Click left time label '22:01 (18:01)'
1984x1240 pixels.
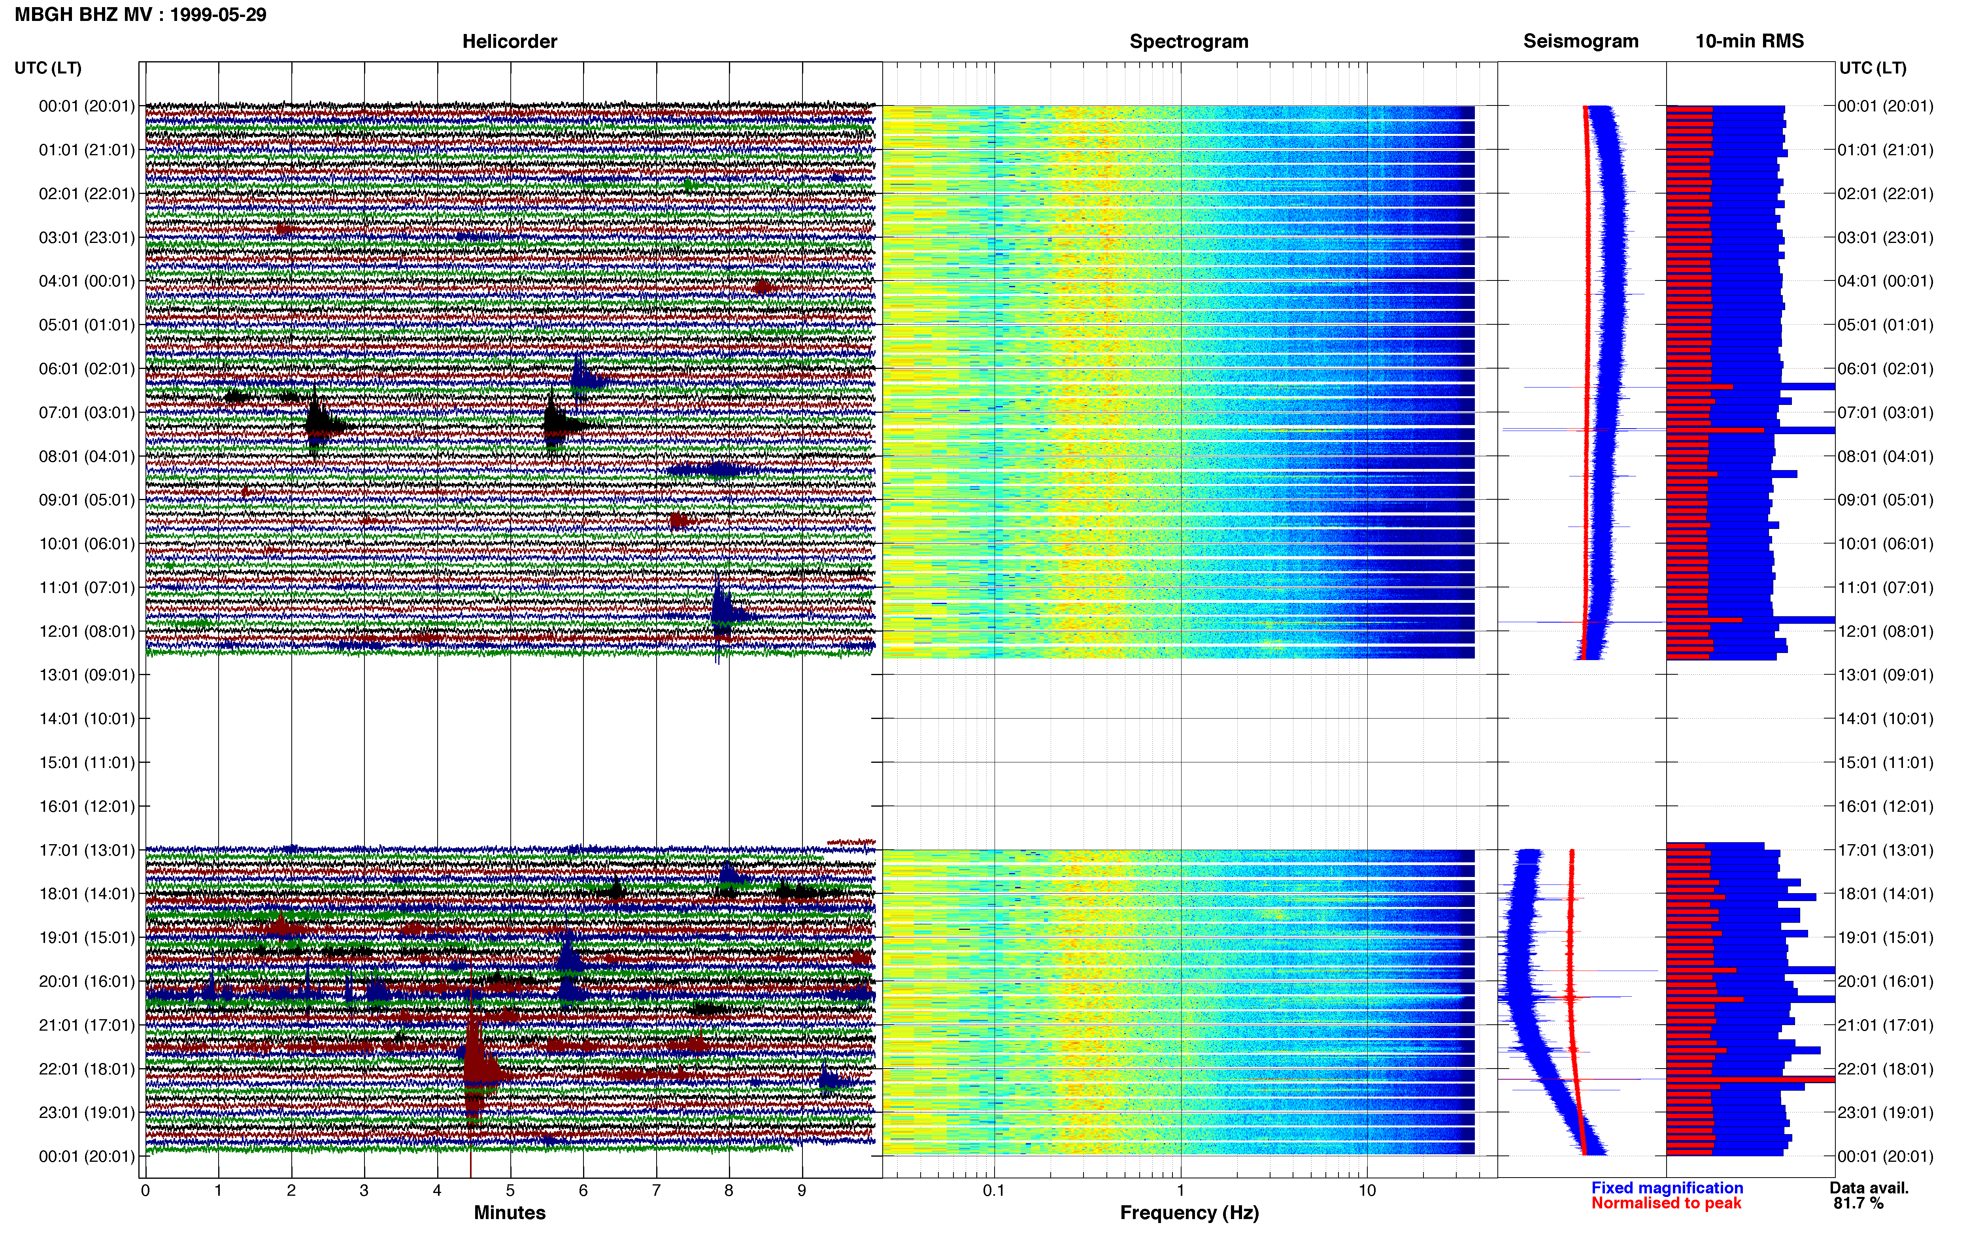87,1069
